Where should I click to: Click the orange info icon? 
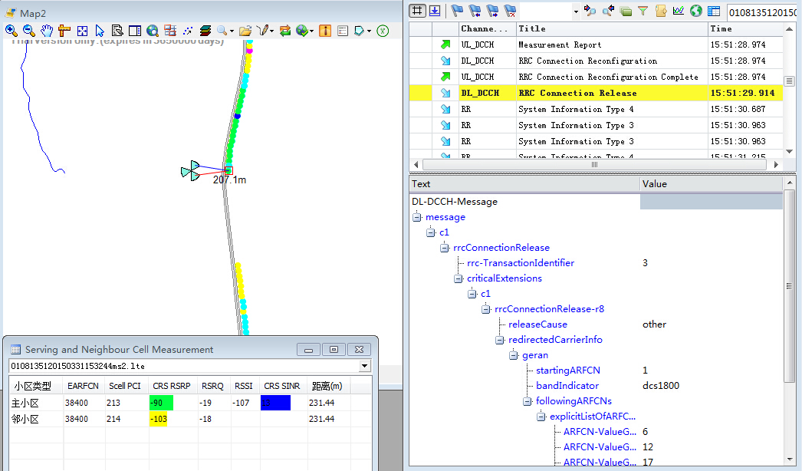(325, 31)
